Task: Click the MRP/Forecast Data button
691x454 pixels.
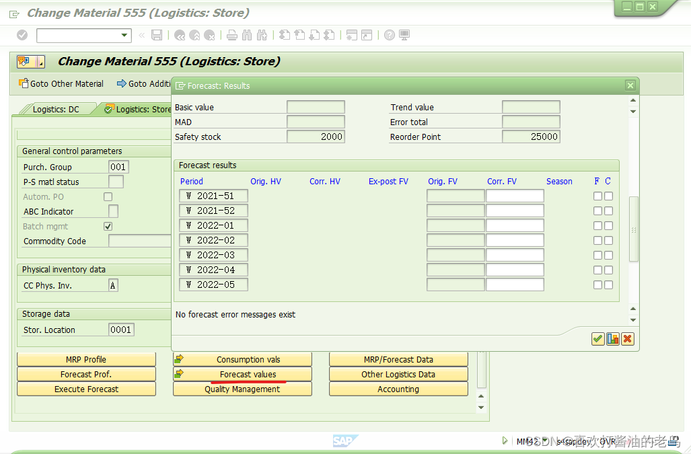Action: pyautogui.click(x=398, y=358)
